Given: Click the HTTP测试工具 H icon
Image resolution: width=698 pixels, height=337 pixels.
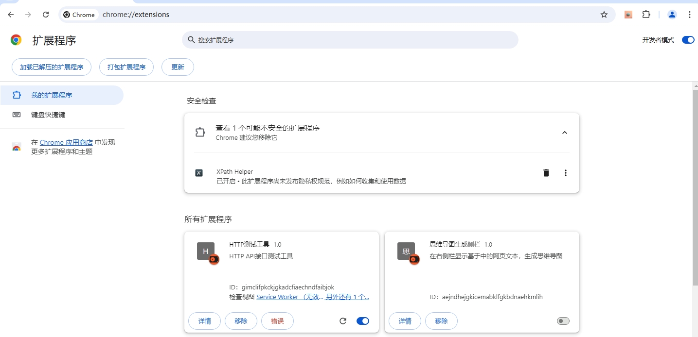Looking at the screenshot, I should click(206, 251).
